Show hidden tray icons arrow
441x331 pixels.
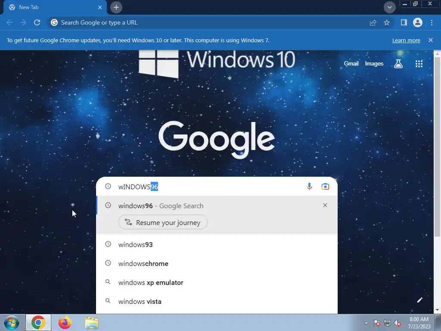click(366, 323)
